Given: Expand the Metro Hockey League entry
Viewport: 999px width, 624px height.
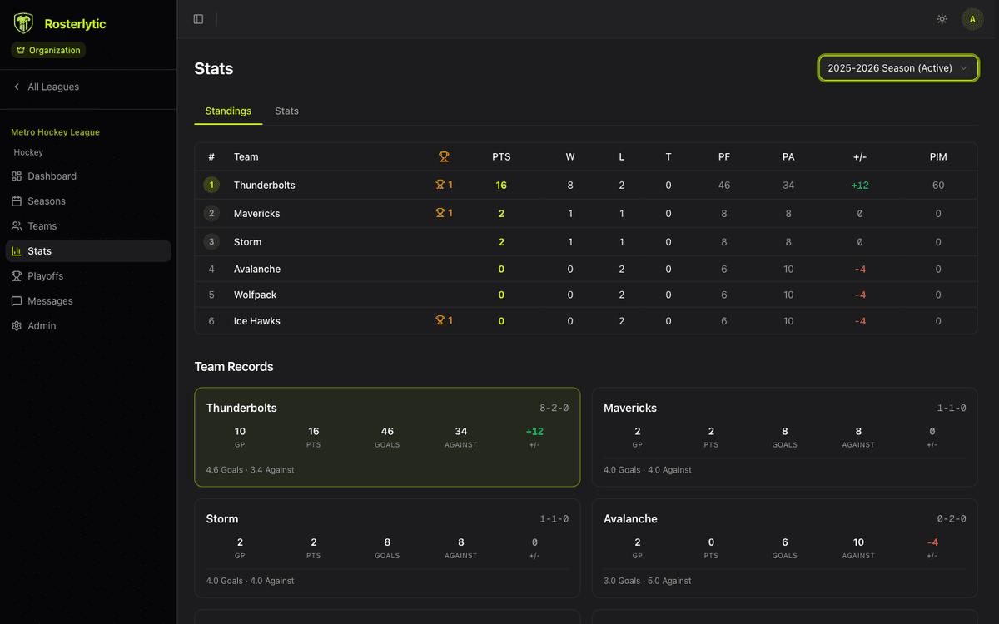Looking at the screenshot, I should pyautogui.click(x=55, y=131).
